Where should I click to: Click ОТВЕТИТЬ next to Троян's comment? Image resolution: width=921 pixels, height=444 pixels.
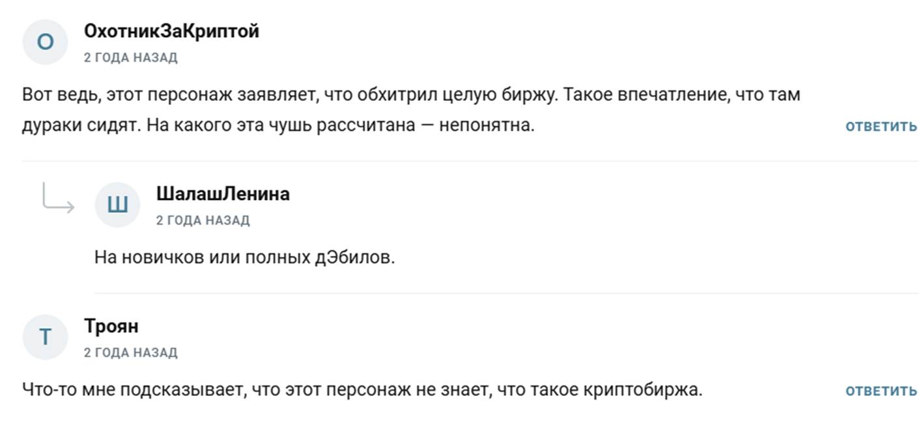(x=881, y=391)
